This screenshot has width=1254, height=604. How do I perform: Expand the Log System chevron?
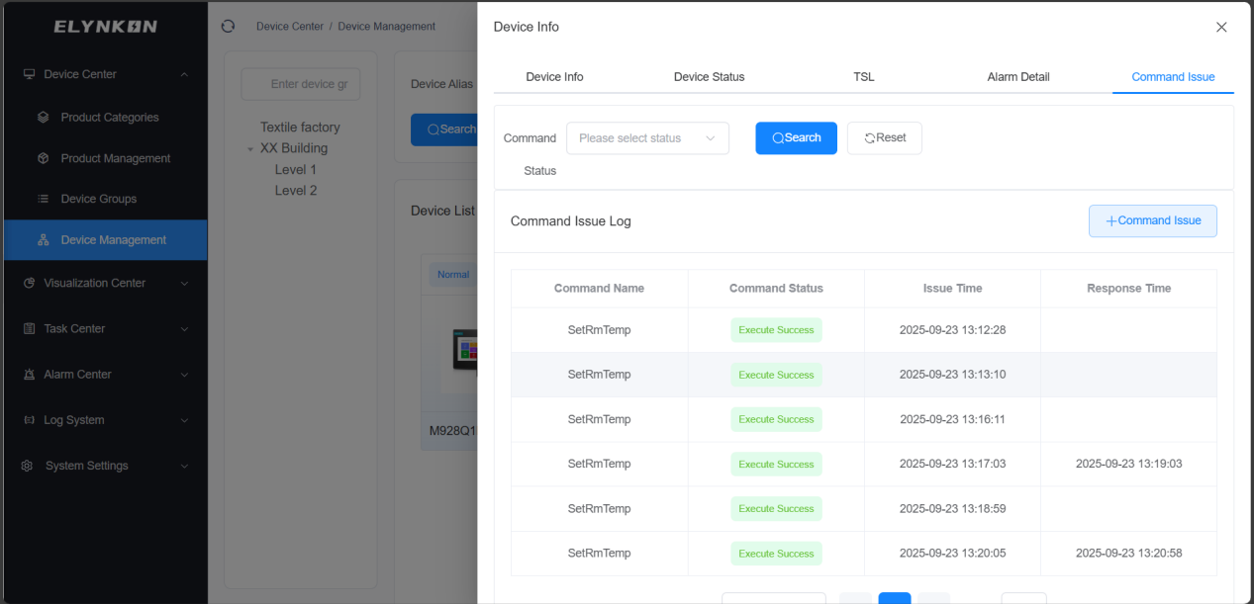tap(184, 420)
